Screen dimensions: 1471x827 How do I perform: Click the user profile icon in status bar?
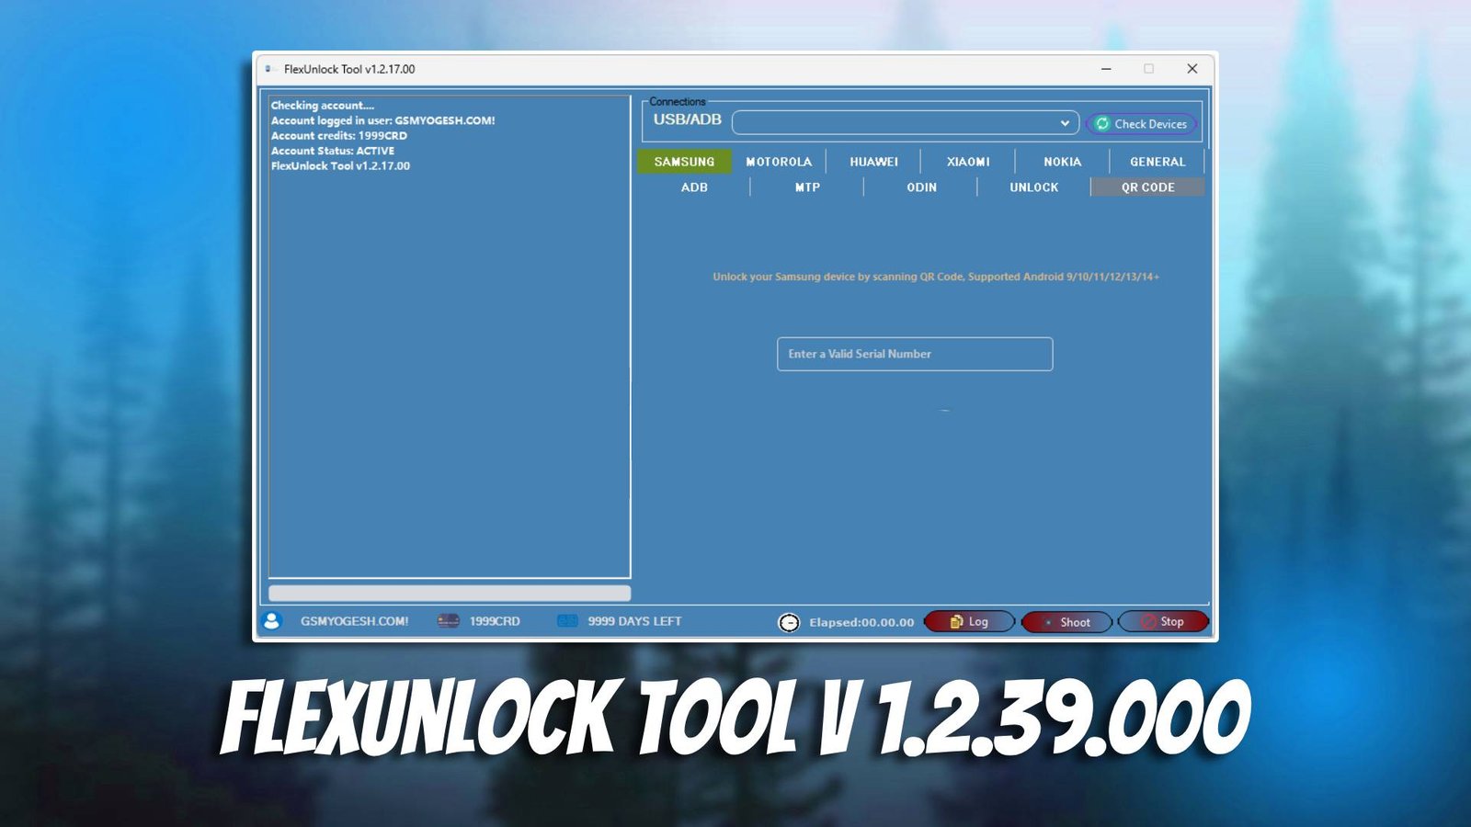[x=272, y=621]
